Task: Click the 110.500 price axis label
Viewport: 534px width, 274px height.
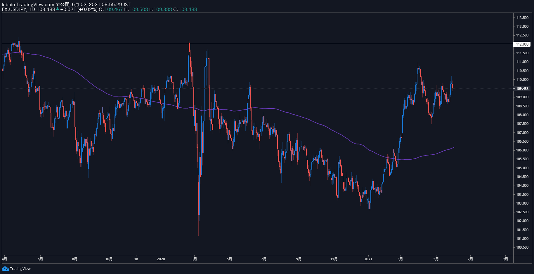Action: click(522, 71)
